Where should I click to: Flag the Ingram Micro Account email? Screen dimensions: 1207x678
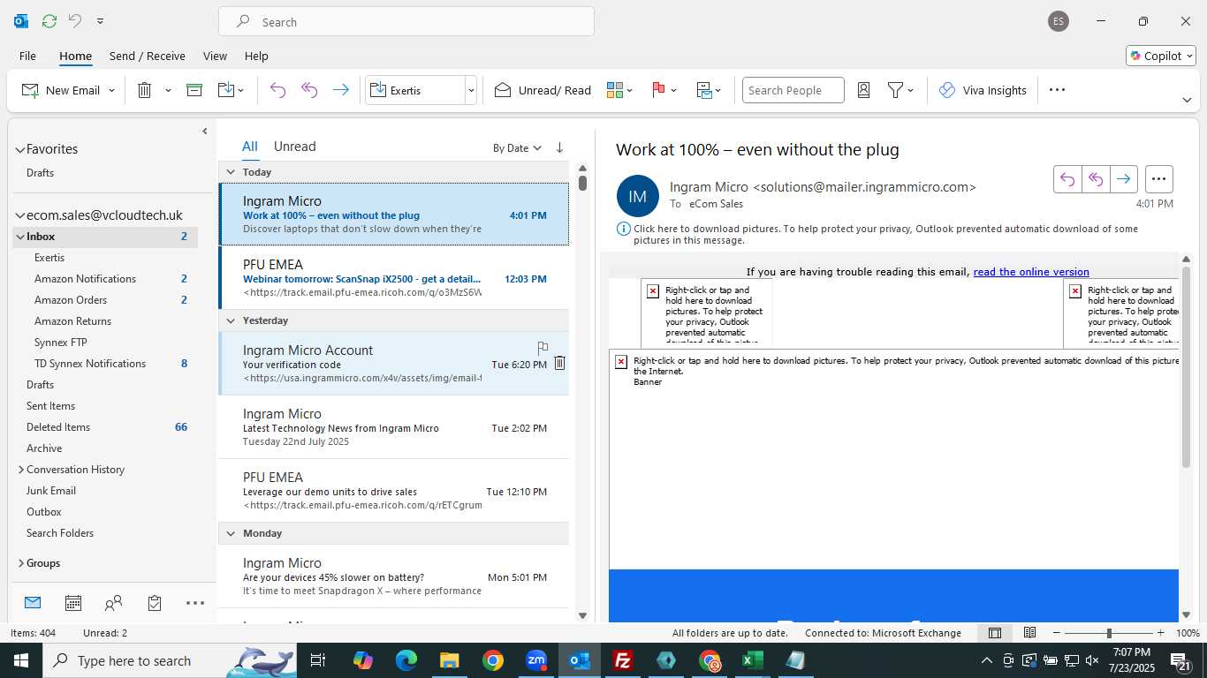(543, 348)
